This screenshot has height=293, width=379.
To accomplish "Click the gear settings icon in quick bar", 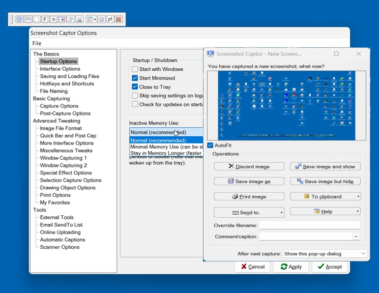I will click(102, 19).
